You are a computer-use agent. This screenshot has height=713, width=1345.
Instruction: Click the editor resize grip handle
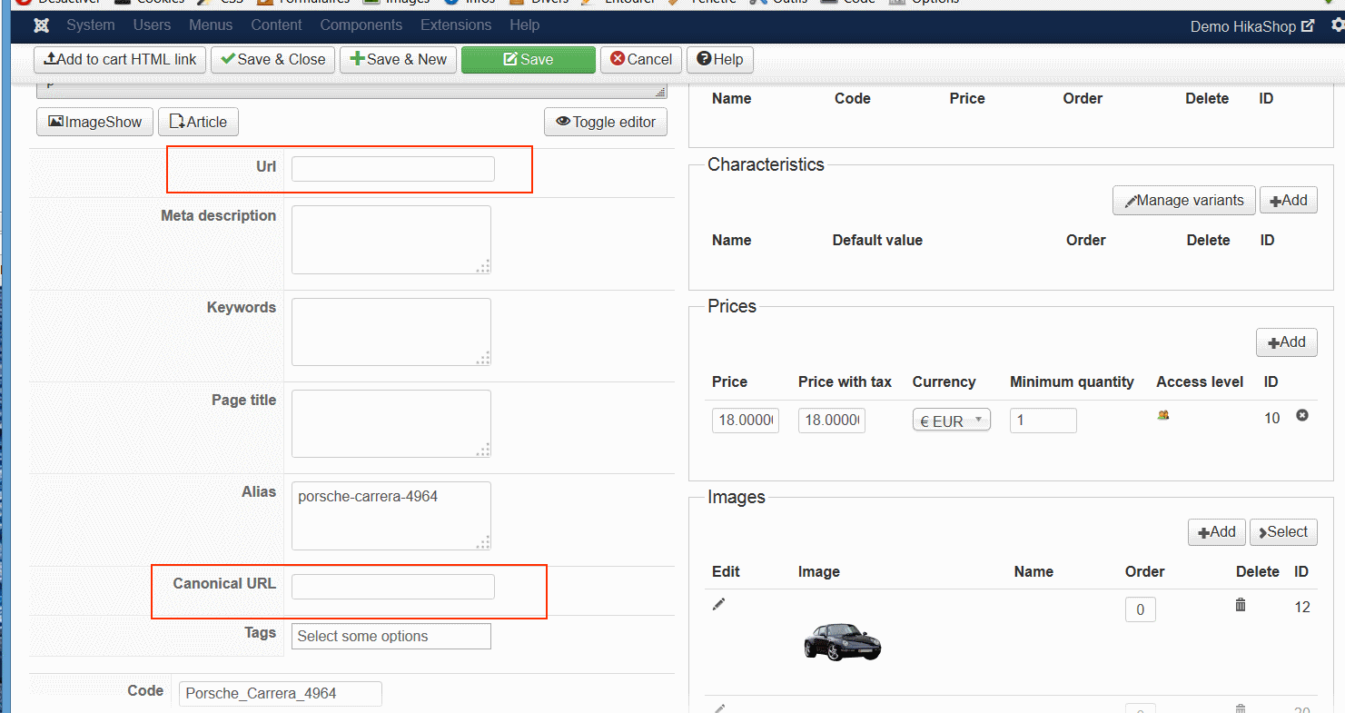(660, 92)
